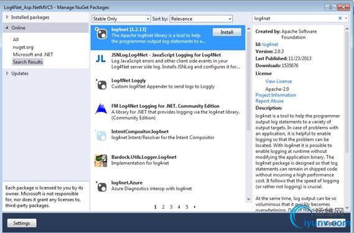Image resolution: width=354 pixels, height=233 pixels.
Task: Open the View License link
Action: click(278, 81)
